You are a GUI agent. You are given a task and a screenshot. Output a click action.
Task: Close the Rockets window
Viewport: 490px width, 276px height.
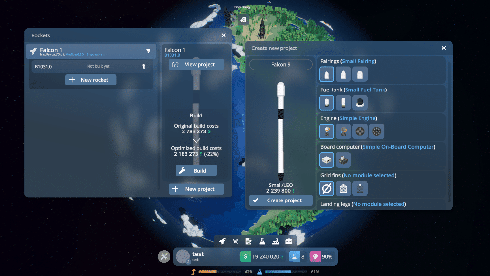[224, 35]
